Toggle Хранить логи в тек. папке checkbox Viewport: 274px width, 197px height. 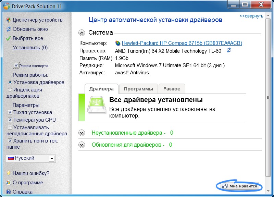tap(10, 141)
